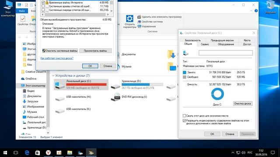Select Загрузки in navigation pane
The height and width of the screenshot is (157, 280).
pos(30,102)
